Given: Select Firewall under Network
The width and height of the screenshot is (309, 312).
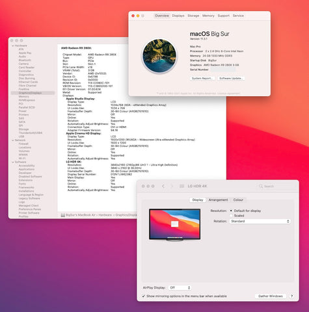Looking at the screenshot, I should [x=23, y=144].
